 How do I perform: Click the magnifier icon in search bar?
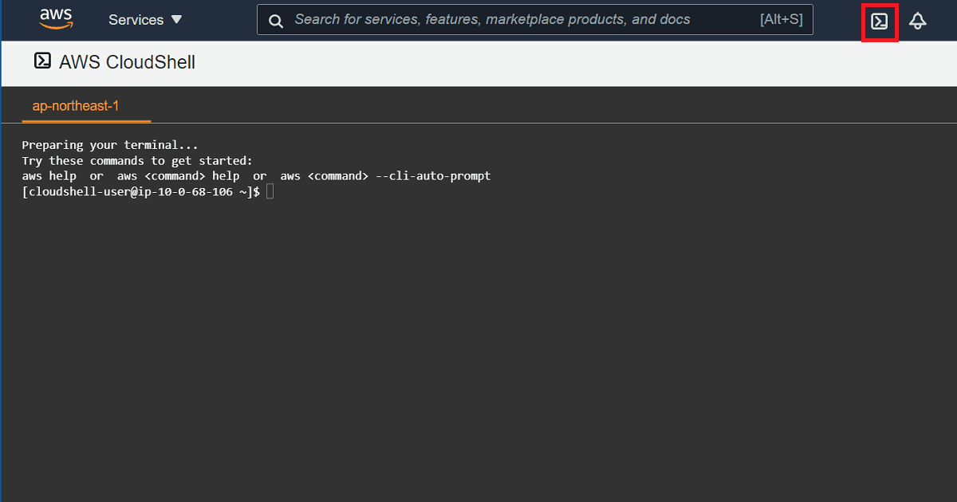click(x=276, y=21)
